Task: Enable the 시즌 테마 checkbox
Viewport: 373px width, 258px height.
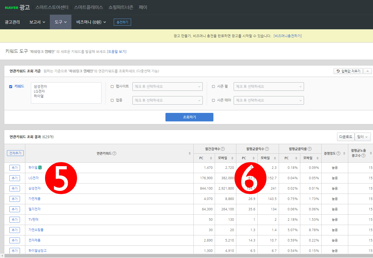Action: pyautogui.click(x=213, y=100)
